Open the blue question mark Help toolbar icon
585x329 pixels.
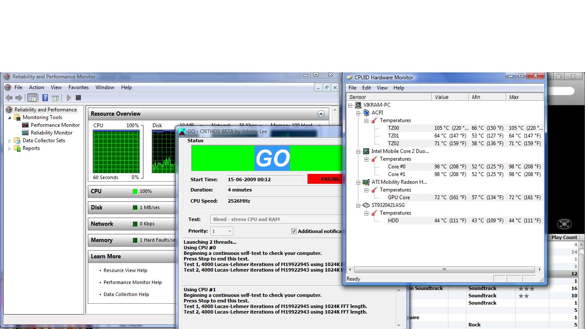[45, 98]
